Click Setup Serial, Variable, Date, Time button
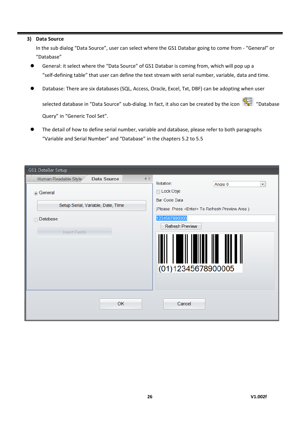 92,206
